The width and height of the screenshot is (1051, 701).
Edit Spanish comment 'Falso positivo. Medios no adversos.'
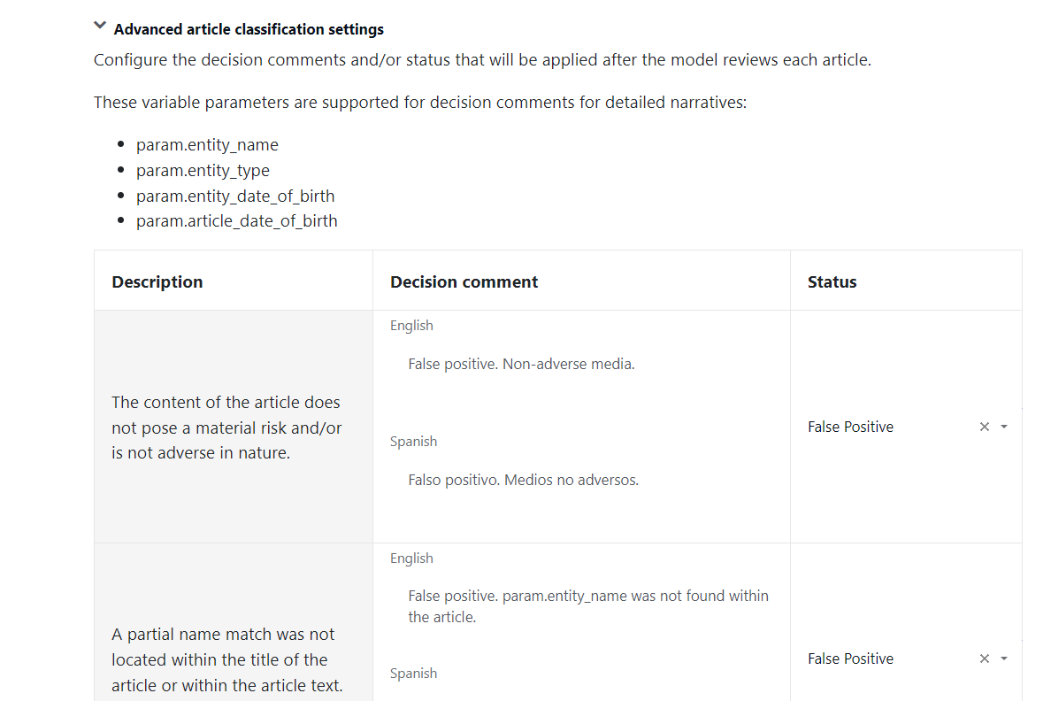581,481
